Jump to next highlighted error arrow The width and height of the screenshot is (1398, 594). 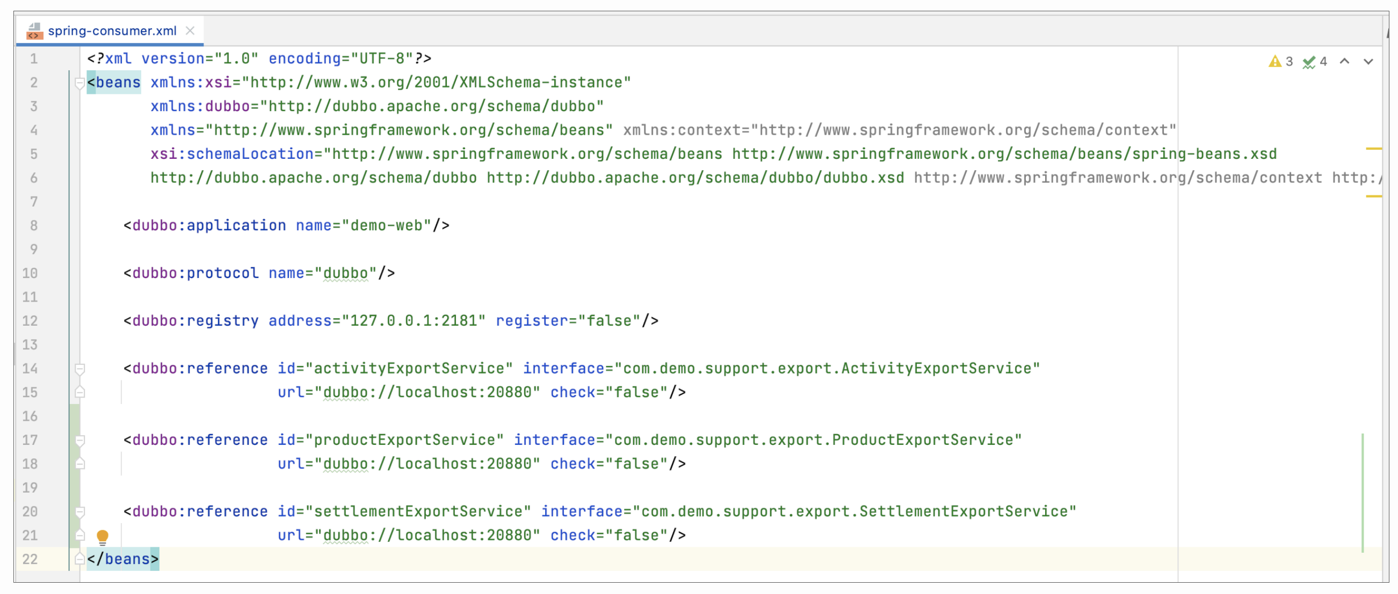[1368, 61]
